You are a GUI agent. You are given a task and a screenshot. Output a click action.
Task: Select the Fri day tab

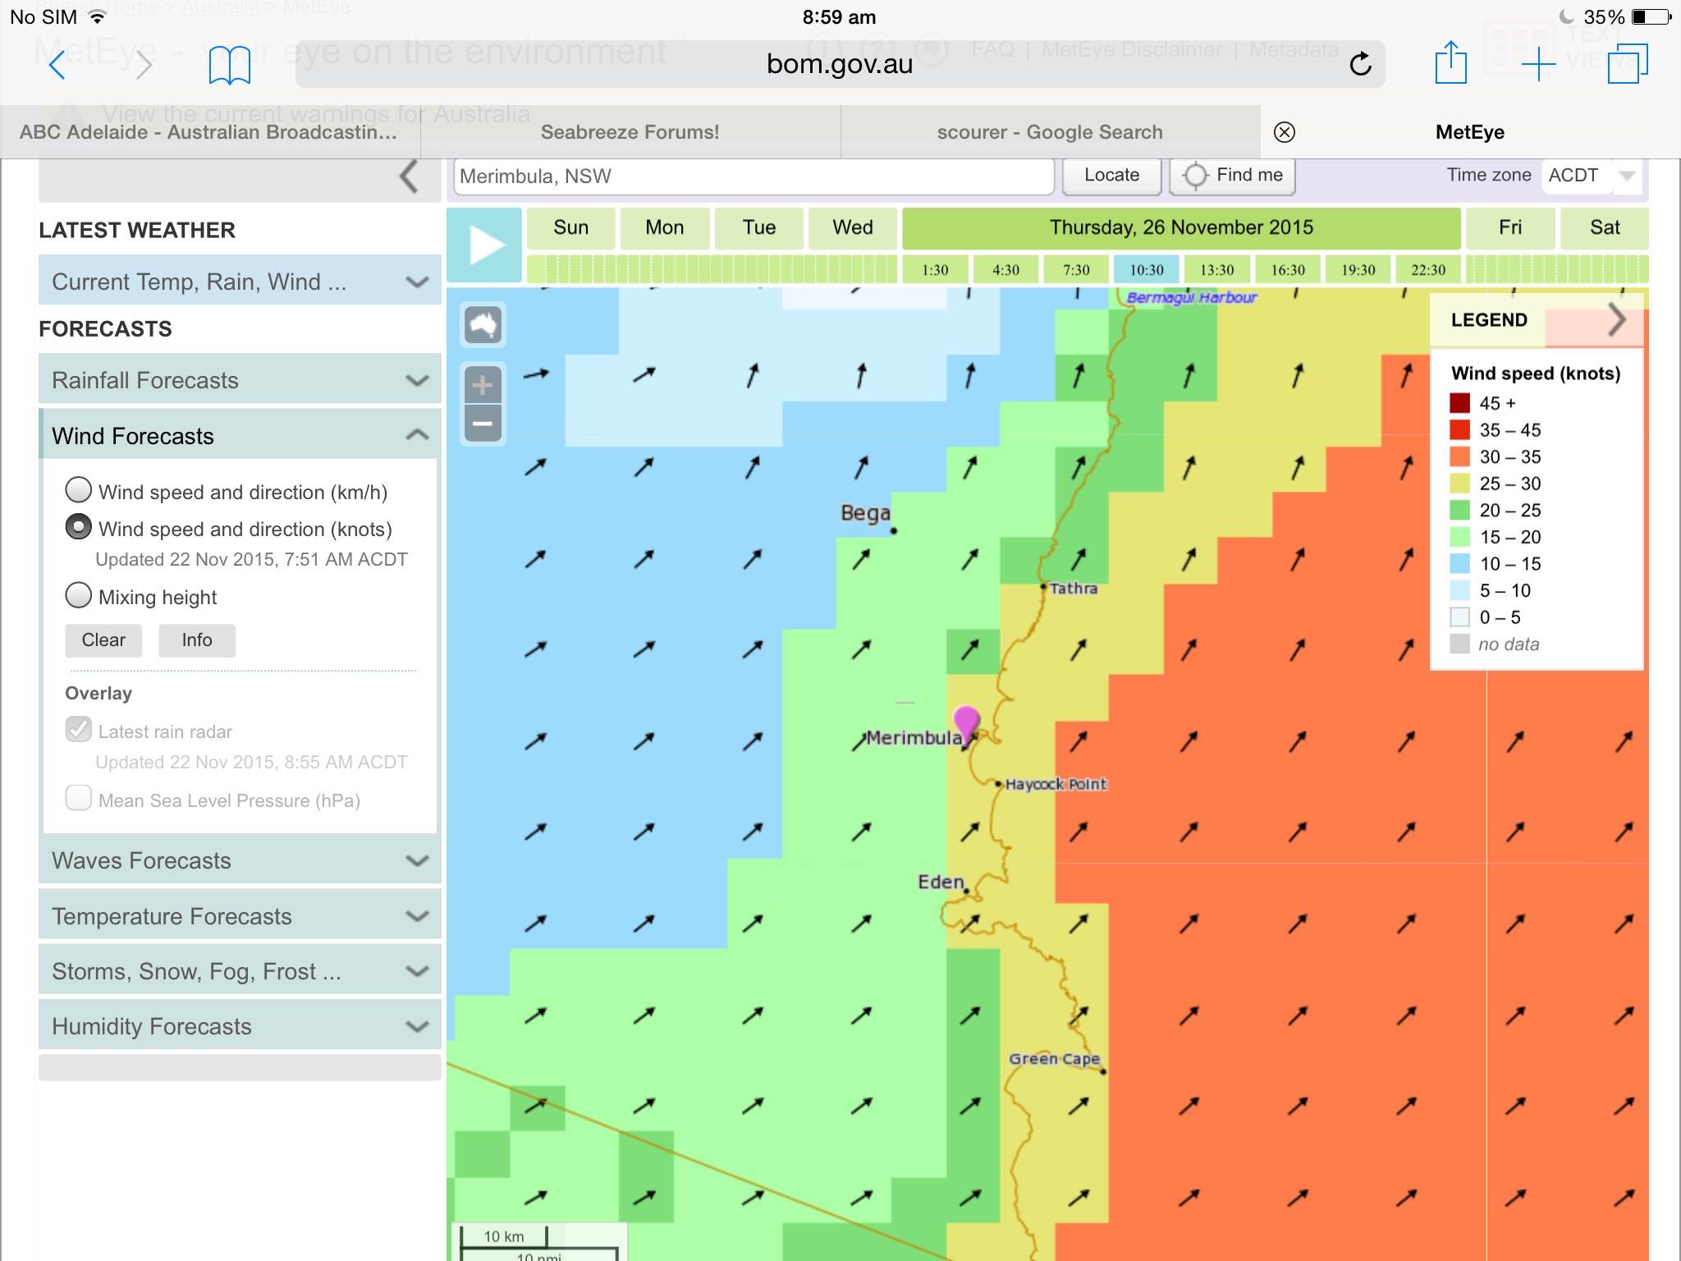click(1509, 227)
